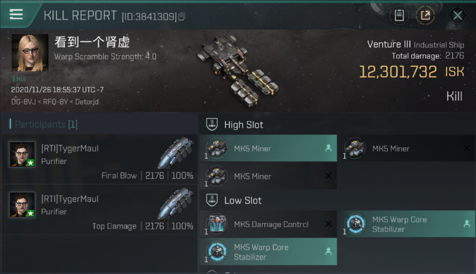Select the Top Damage Purifier ship icon
This screenshot has width=476, height=274.
click(176, 203)
